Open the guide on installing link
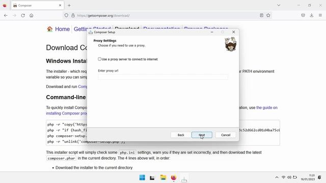The width and height of the screenshot is (326, 183). pyautogui.click(x=267, y=108)
